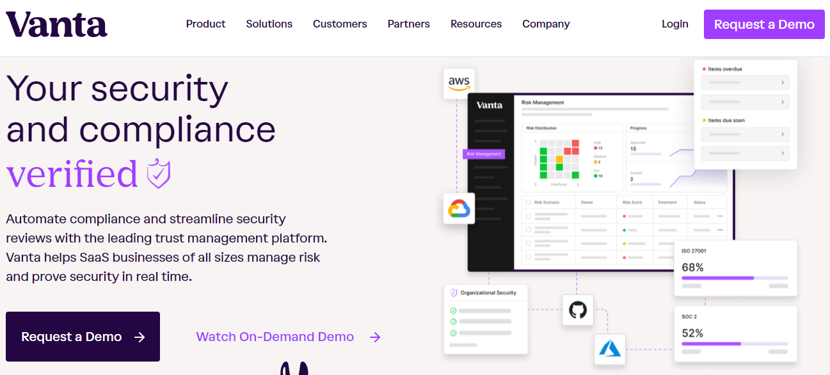Click the 'Owner' column header

(x=587, y=202)
